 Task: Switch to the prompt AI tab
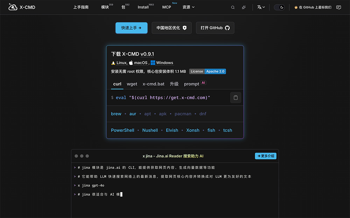point(195,84)
